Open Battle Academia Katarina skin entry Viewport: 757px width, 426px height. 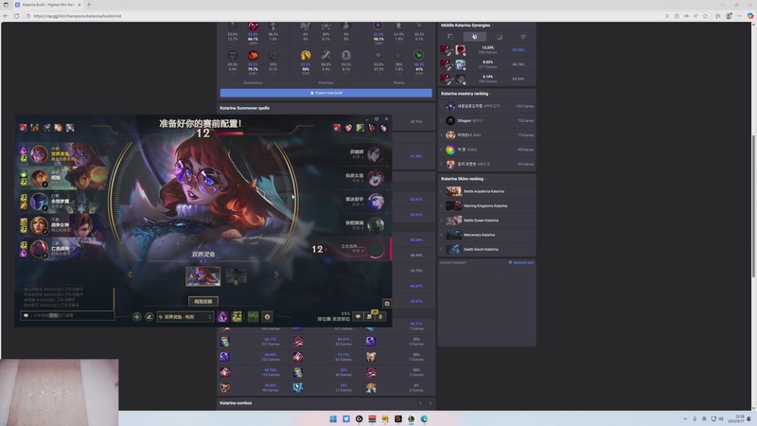point(486,191)
